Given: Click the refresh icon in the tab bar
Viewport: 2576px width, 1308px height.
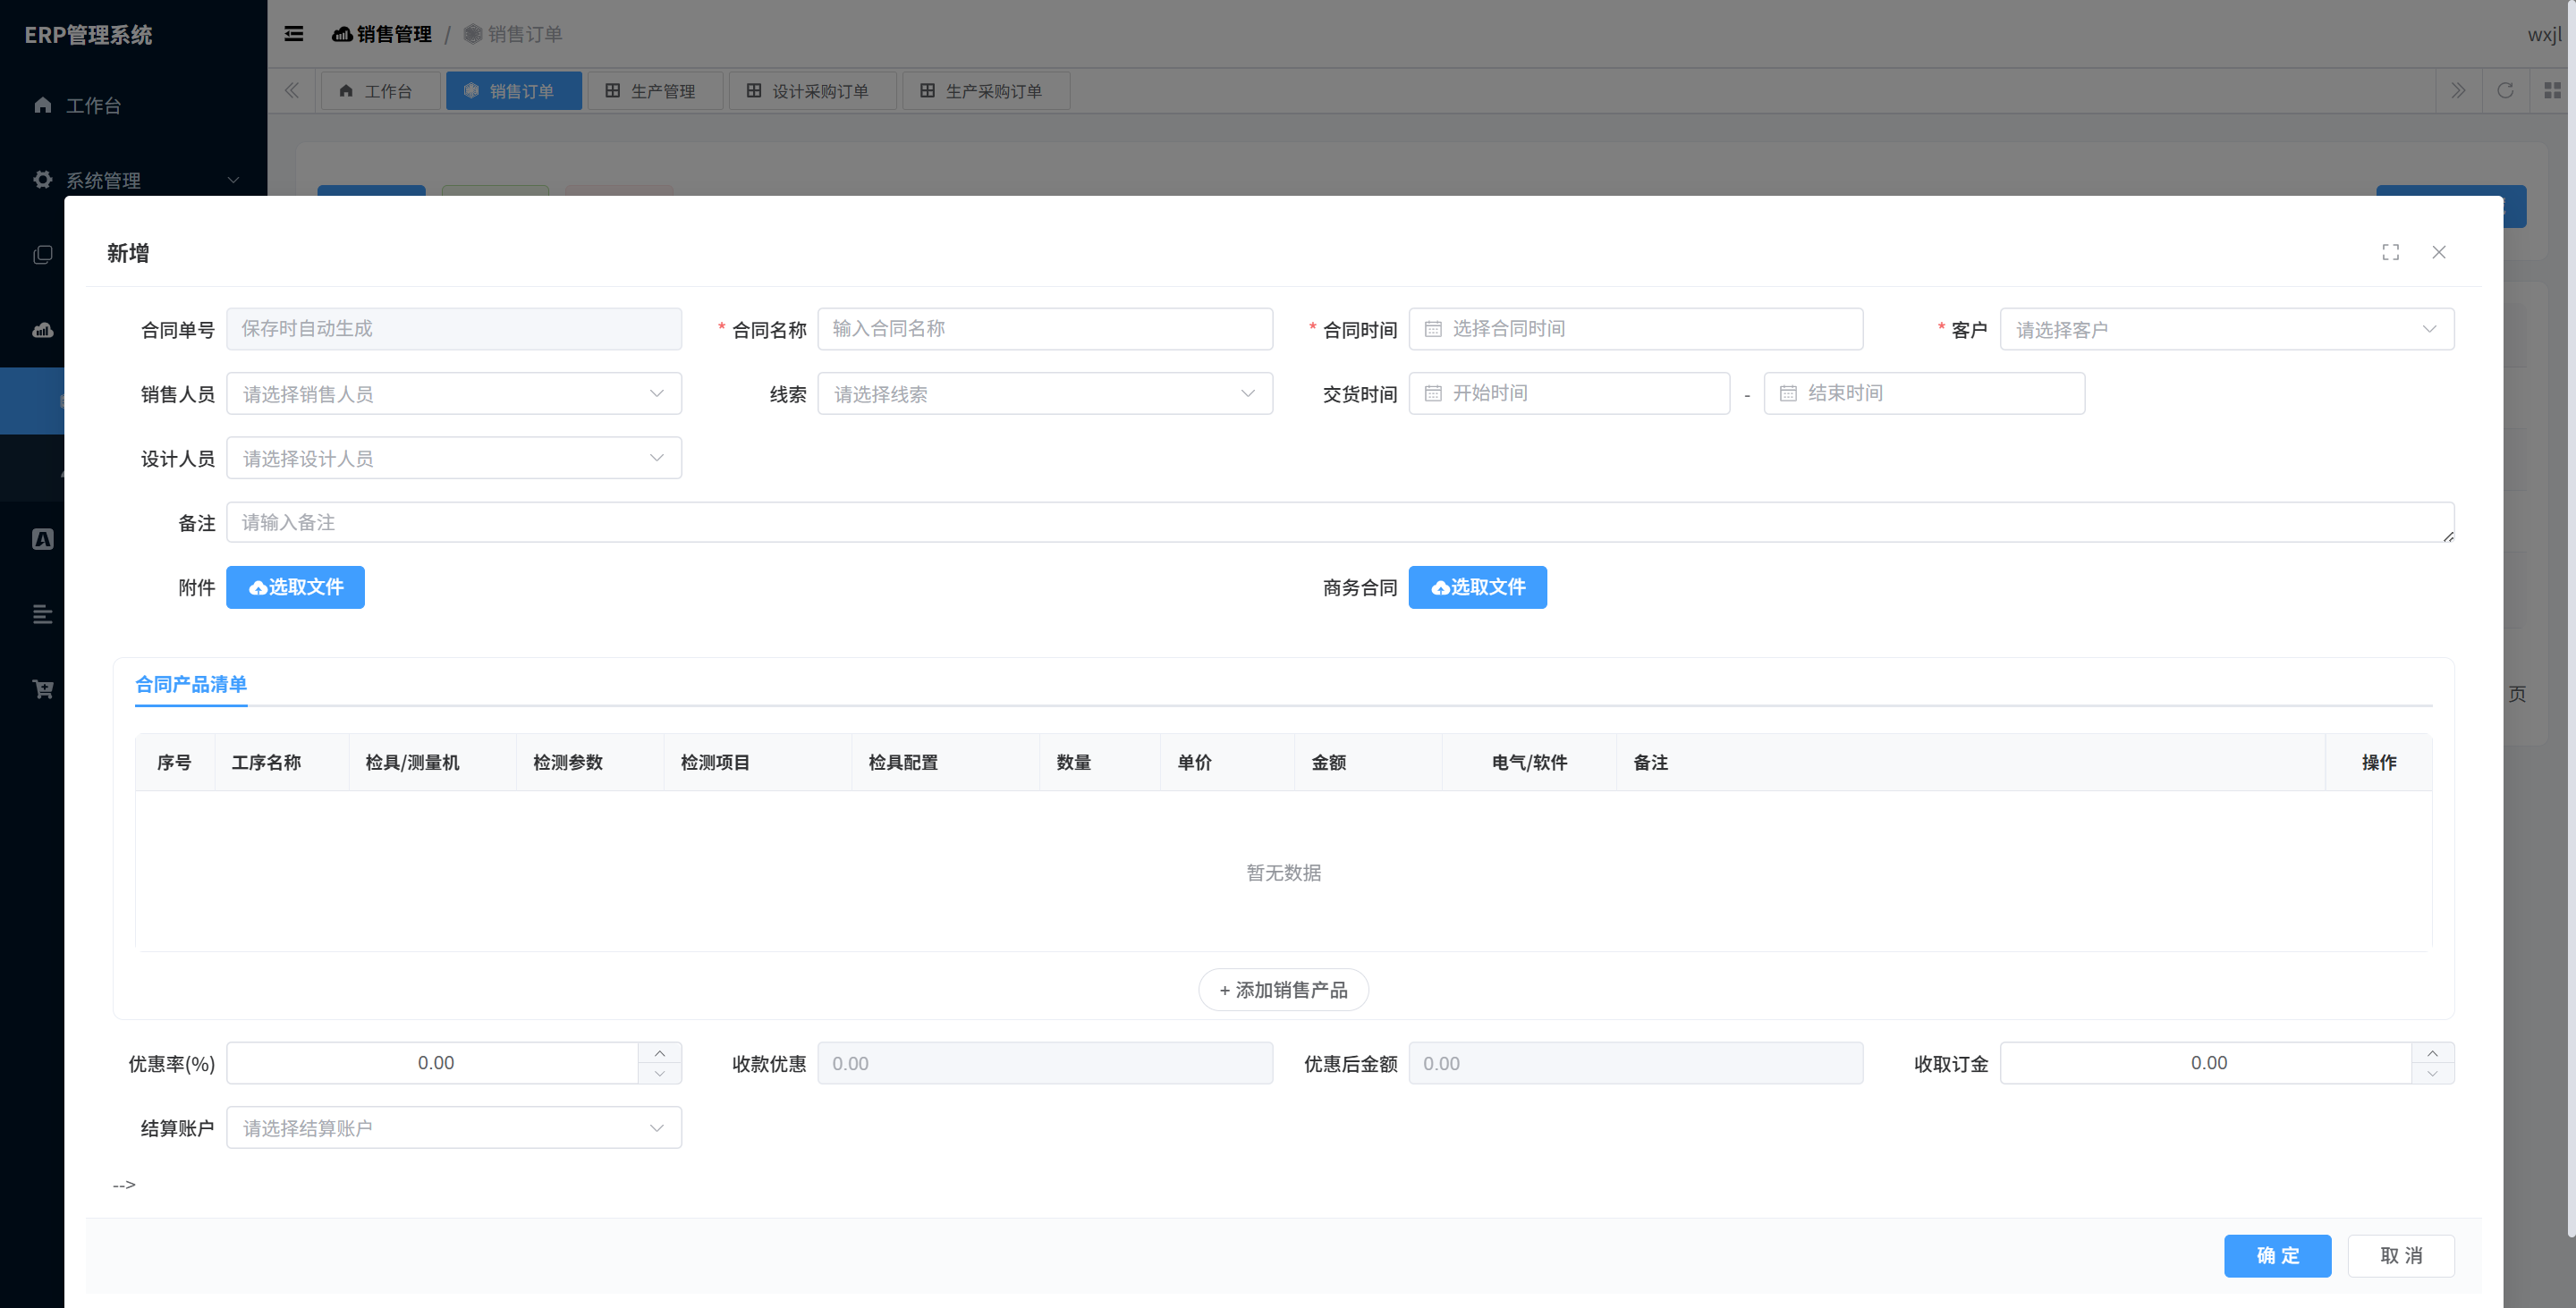Looking at the screenshot, I should (x=2505, y=91).
